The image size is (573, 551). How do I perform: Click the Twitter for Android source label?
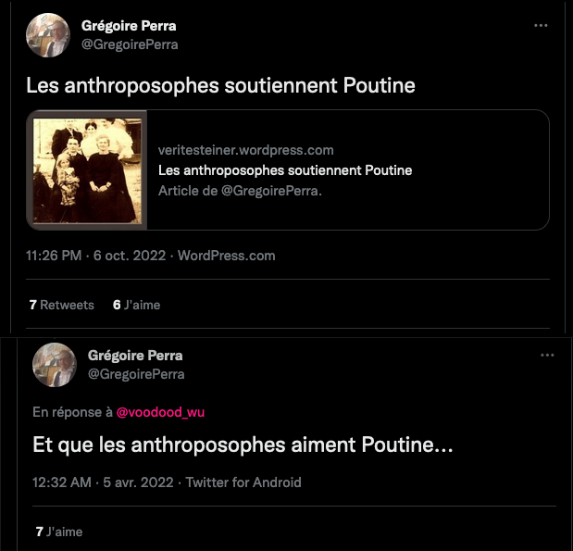pos(243,482)
